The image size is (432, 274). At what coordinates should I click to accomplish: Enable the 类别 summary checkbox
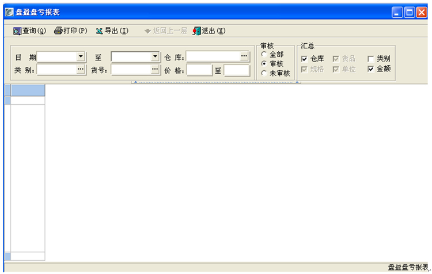pyautogui.click(x=371, y=59)
